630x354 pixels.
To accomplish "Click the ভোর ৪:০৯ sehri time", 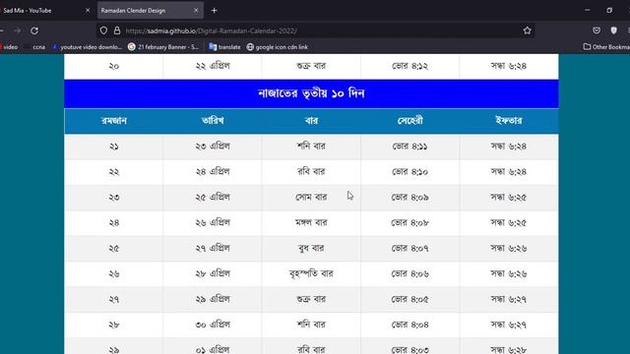I will pyautogui.click(x=409, y=197).
